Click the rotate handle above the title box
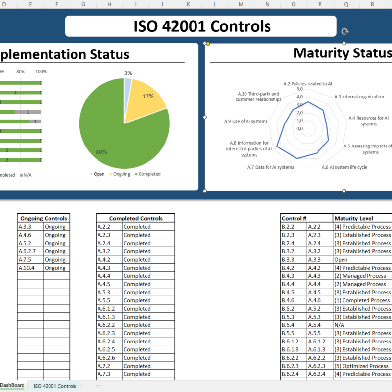 tap(344, 30)
